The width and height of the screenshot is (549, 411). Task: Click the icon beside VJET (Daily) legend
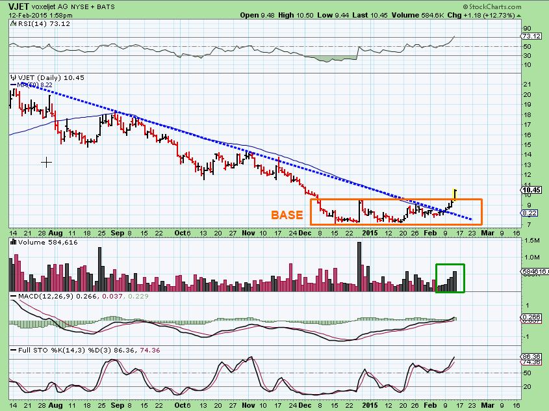[x=13, y=77]
